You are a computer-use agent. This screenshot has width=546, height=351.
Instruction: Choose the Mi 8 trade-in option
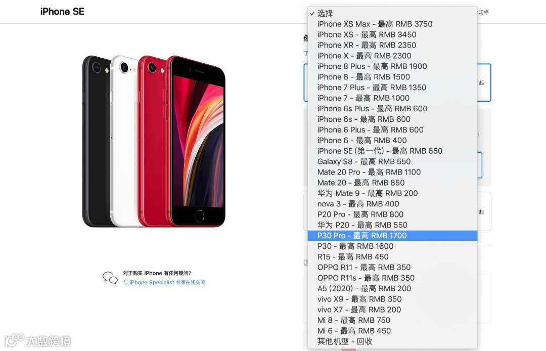[x=392, y=320]
